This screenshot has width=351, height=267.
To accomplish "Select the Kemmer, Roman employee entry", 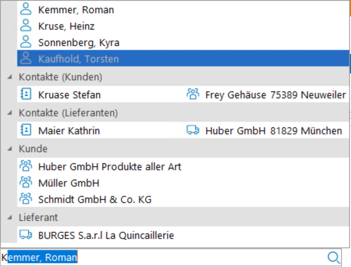I will (76, 9).
